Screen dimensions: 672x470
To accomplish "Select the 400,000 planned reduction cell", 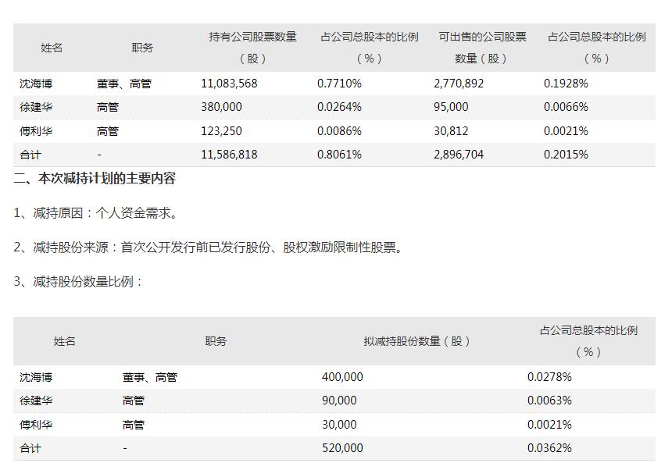I will 342,377.
